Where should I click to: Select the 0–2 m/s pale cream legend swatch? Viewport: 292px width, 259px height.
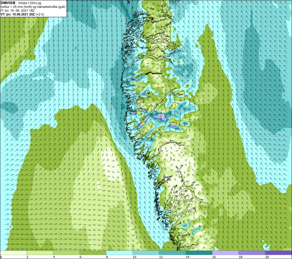tap(13, 253)
